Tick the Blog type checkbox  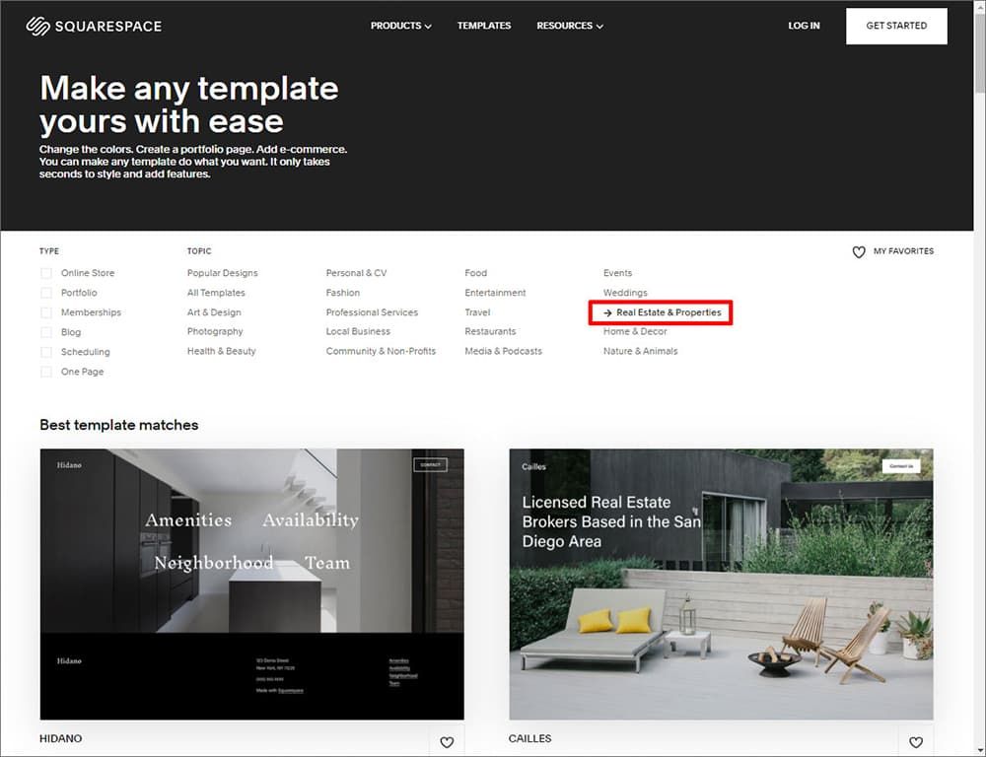click(x=46, y=332)
